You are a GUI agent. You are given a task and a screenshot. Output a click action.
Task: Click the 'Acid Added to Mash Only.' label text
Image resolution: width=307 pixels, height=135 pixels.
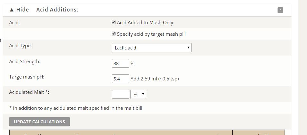point(145,23)
